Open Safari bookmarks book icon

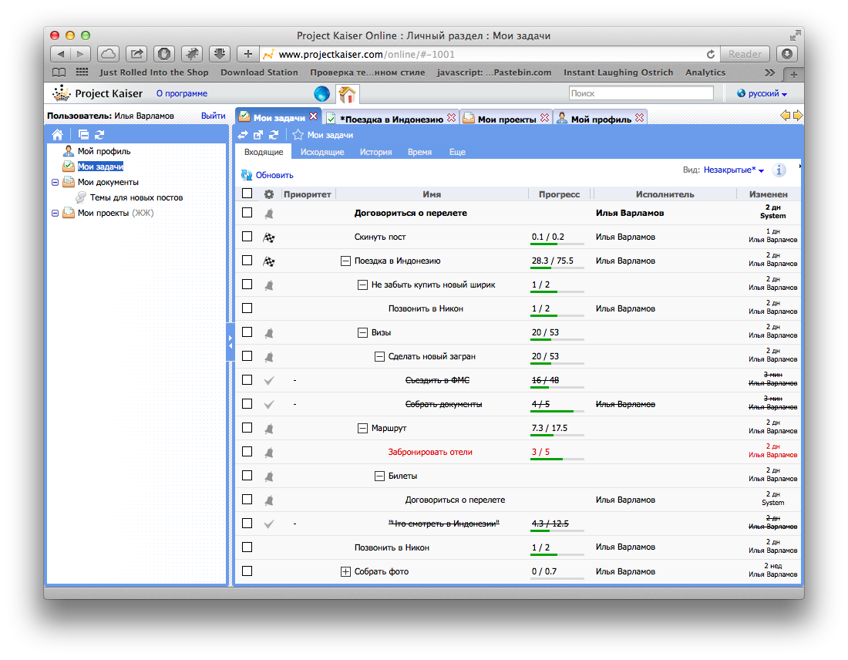pos(59,72)
